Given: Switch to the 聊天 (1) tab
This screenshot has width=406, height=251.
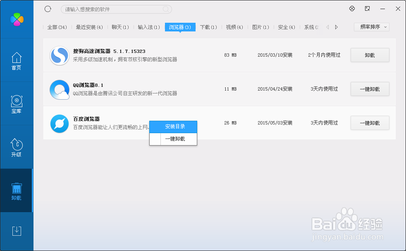Looking at the screenshot, I should point(120,27).
